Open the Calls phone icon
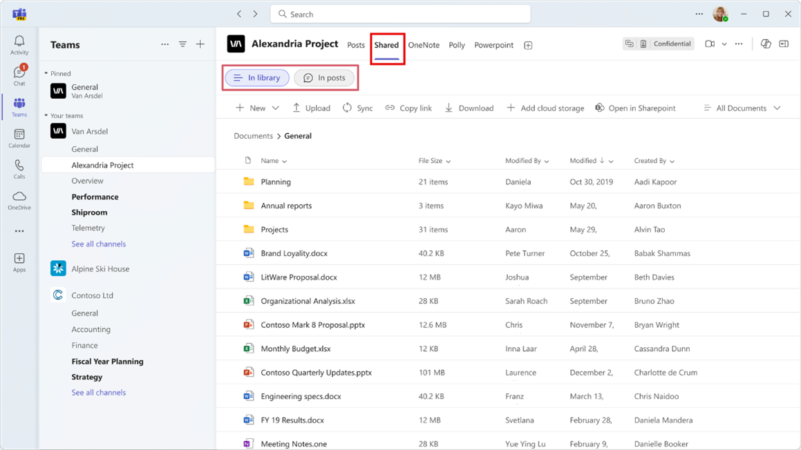801x450 pixels. tap(19, 169)
